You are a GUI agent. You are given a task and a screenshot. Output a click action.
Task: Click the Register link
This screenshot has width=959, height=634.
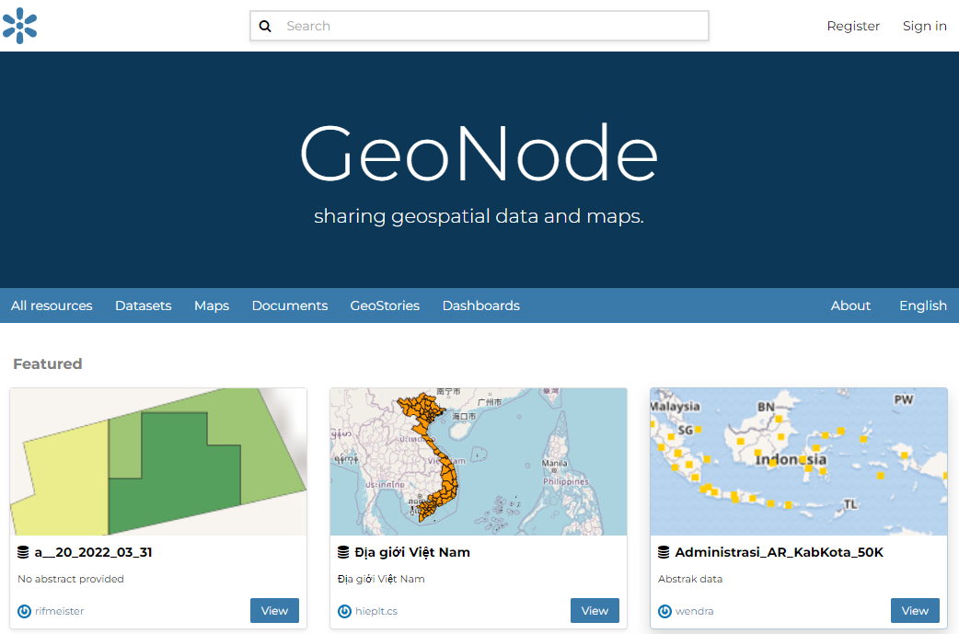click(853, 26)
